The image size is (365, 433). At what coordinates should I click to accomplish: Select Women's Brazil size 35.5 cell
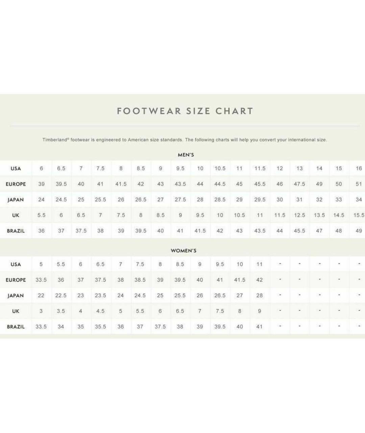click(100, 326)
